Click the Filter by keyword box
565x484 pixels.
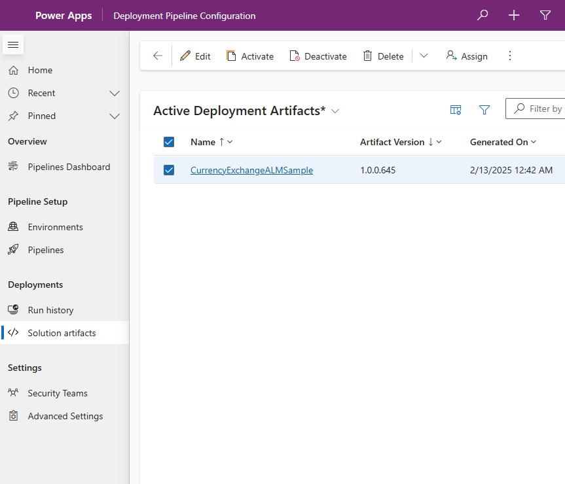[x=535, y=109]
